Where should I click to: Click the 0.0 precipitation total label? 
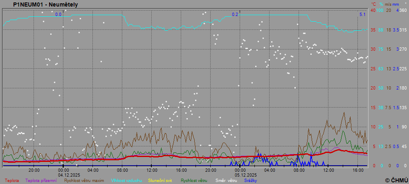click(x=58, y=15)
